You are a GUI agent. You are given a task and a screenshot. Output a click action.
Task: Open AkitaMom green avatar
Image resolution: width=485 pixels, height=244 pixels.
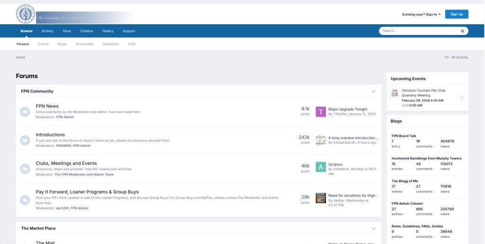321,167
